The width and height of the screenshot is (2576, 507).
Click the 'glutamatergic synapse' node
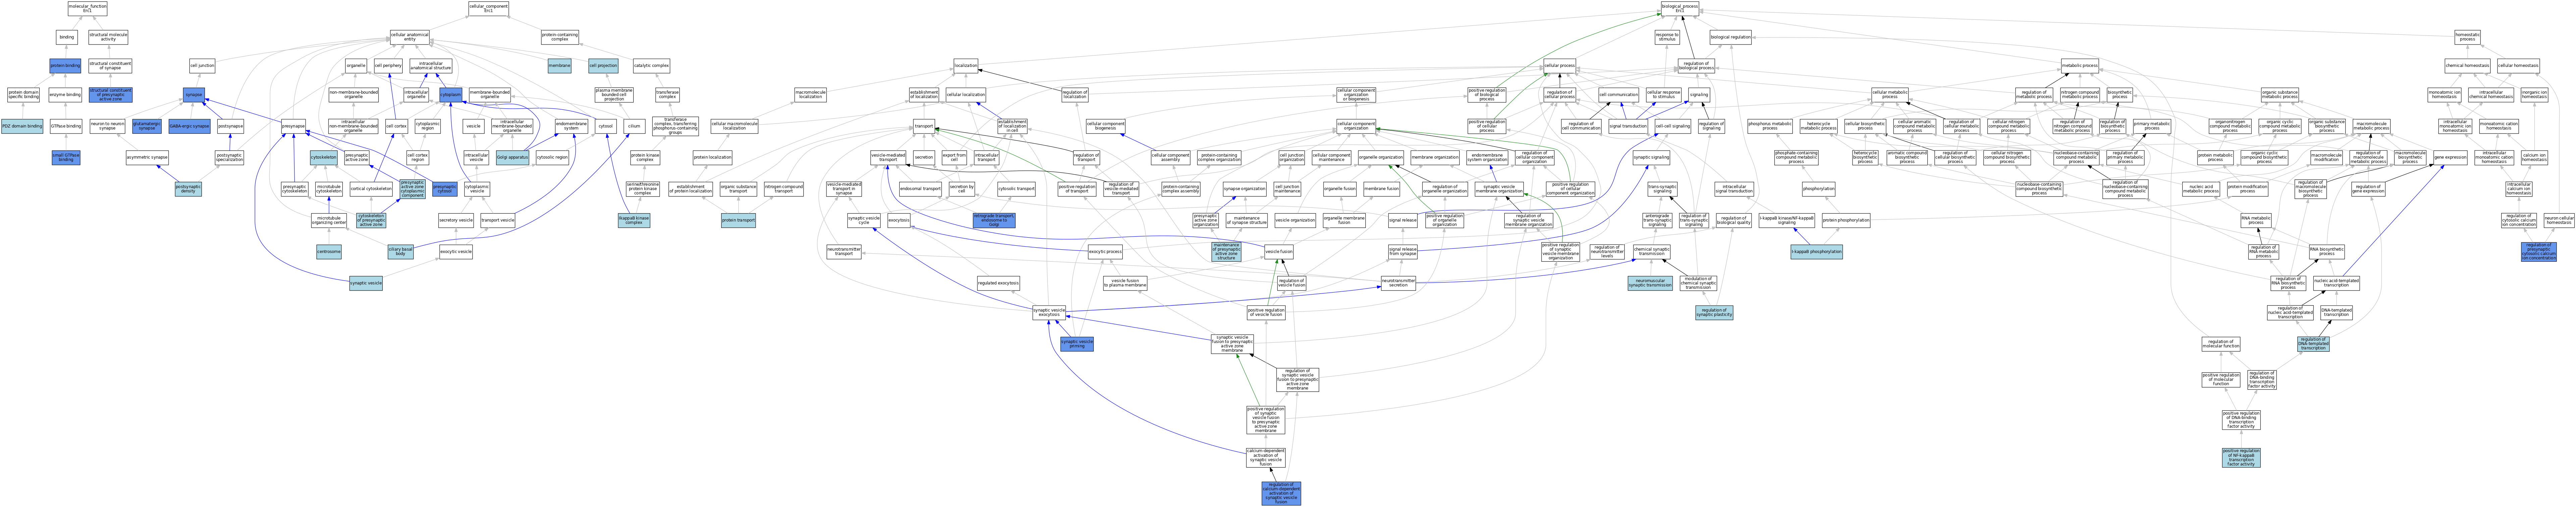tap(147, 127)
